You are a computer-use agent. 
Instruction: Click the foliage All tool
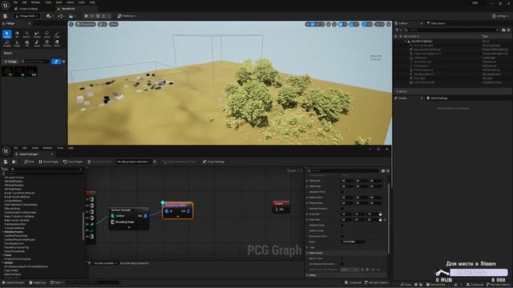click(17, 34)
